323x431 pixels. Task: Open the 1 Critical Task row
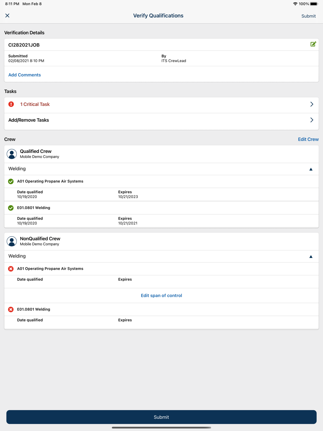click(x=161, y=104)
